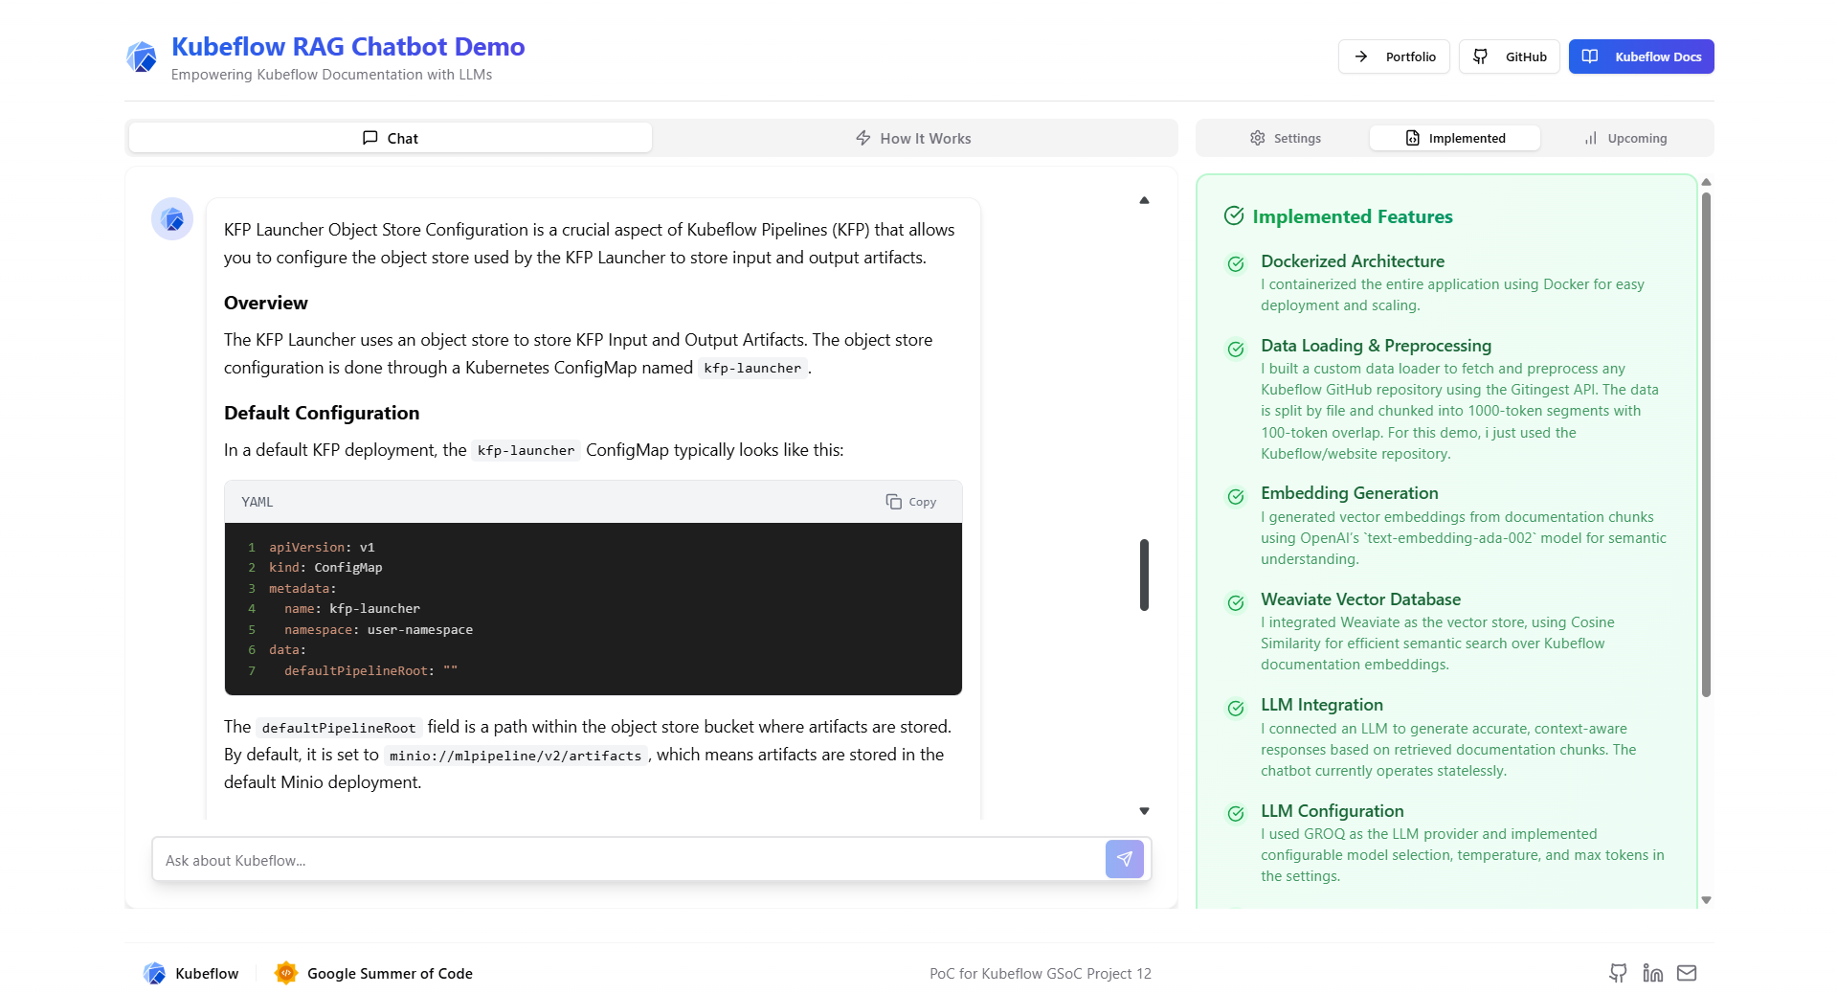This screenshot has width=1837, height=994.
Task: Click the Kubeflow RAG Chatbot Demo title
Action: pos(348,46)
